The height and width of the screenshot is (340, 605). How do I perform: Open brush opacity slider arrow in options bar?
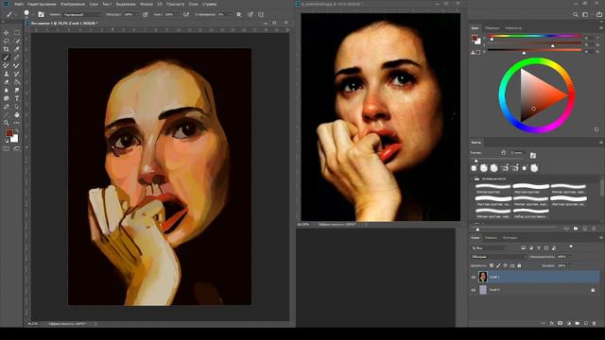point(136,14)
